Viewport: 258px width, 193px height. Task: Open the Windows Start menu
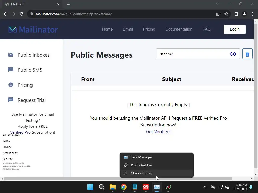click(x=90, y=187)
